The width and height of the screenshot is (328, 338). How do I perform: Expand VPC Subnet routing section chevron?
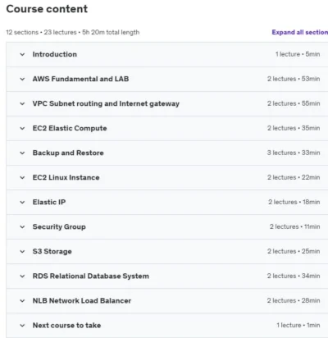(22, 103)
